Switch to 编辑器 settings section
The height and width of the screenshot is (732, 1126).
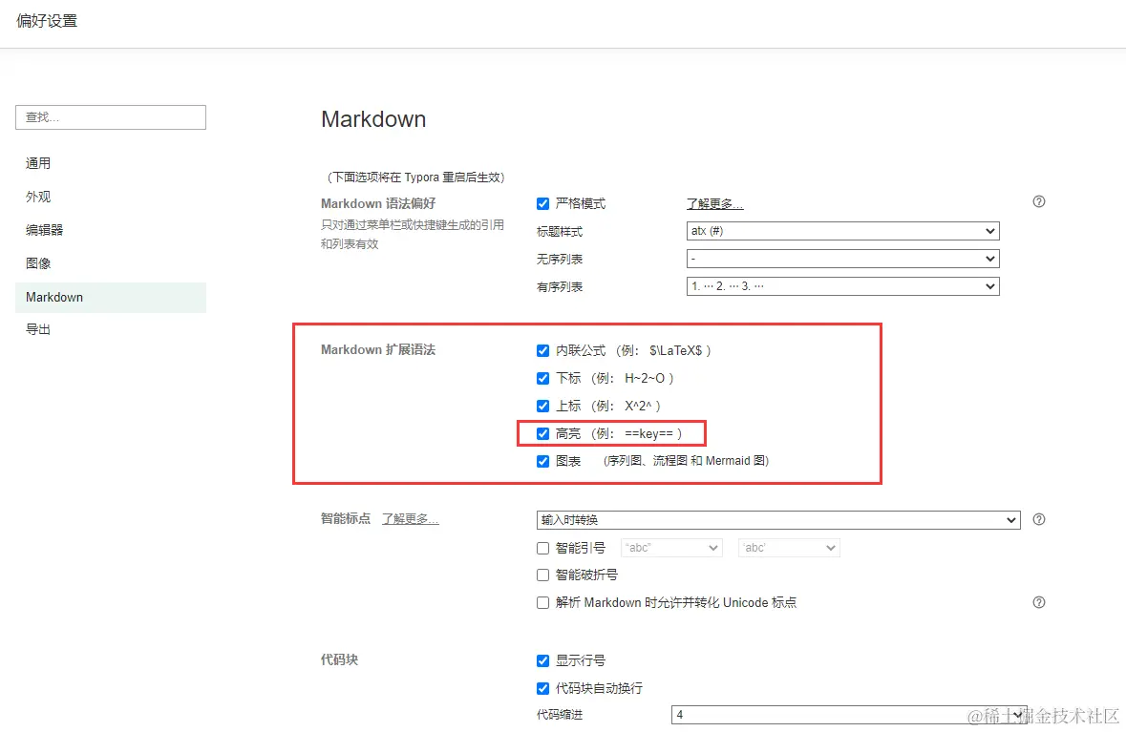point(45,230)
